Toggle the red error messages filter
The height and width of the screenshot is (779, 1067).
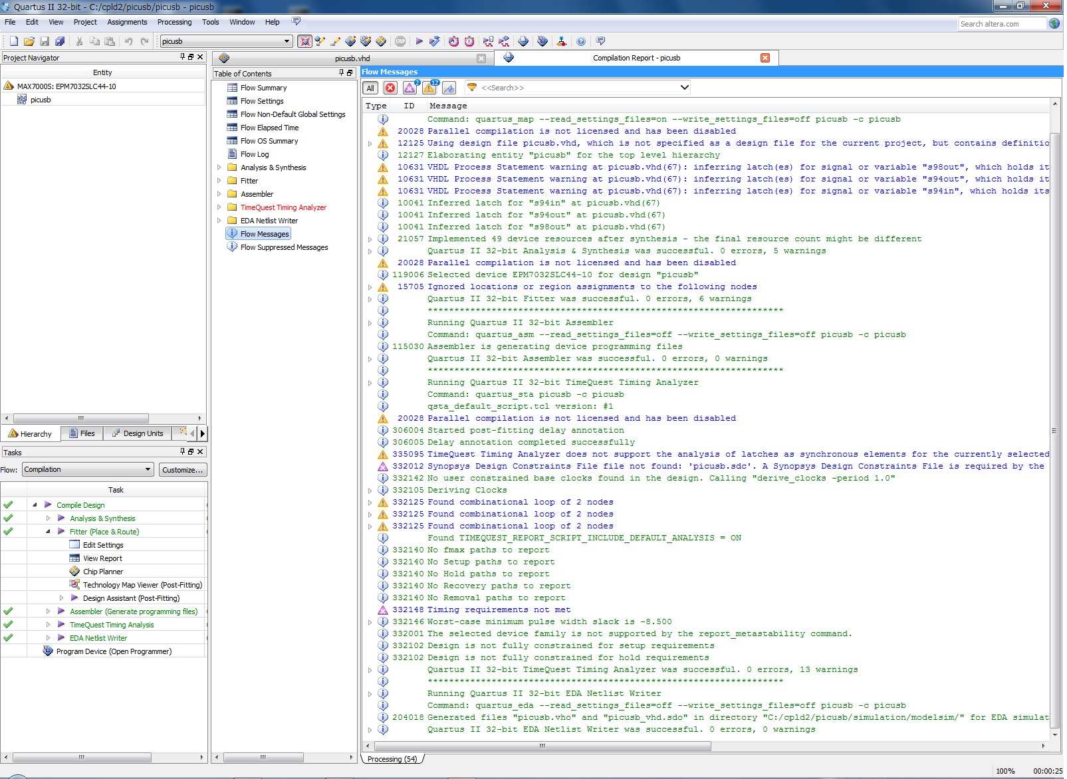click(390, 88)
